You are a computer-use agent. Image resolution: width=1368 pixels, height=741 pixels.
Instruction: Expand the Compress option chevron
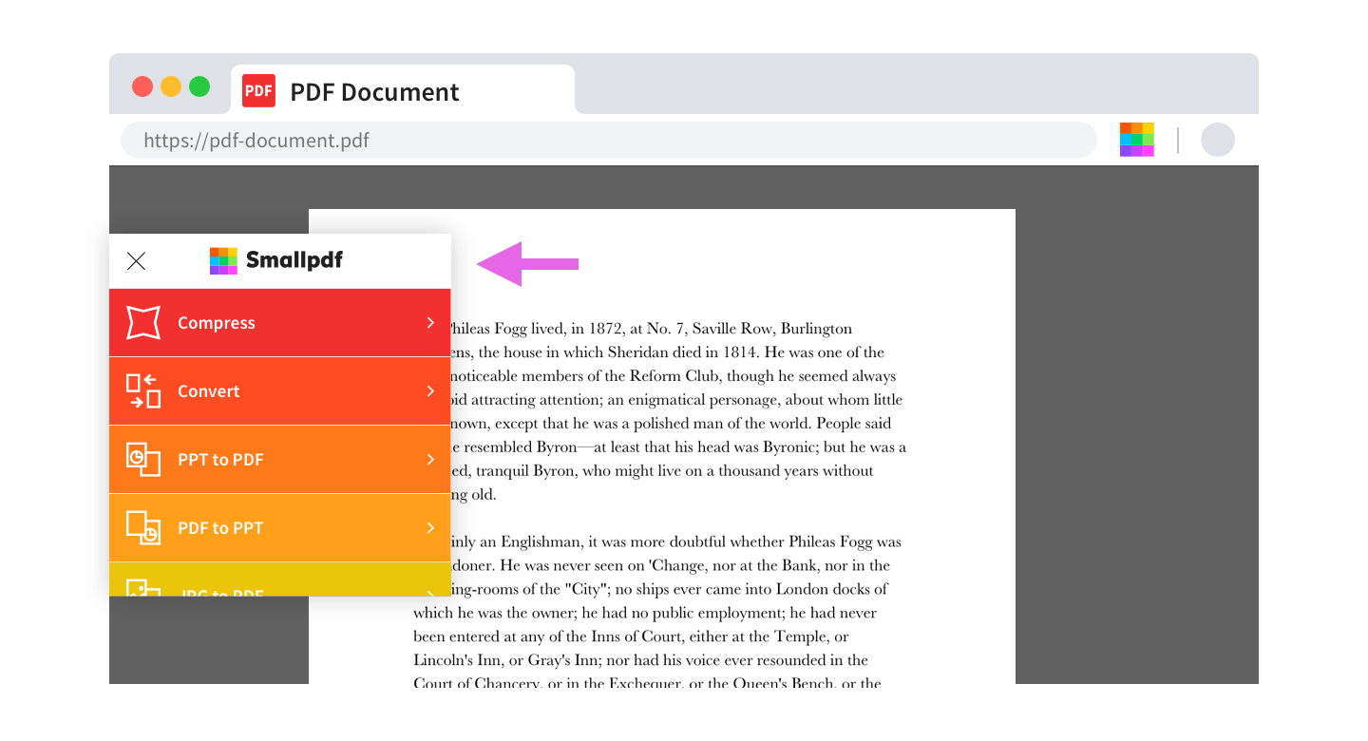[x=430, y=323]
